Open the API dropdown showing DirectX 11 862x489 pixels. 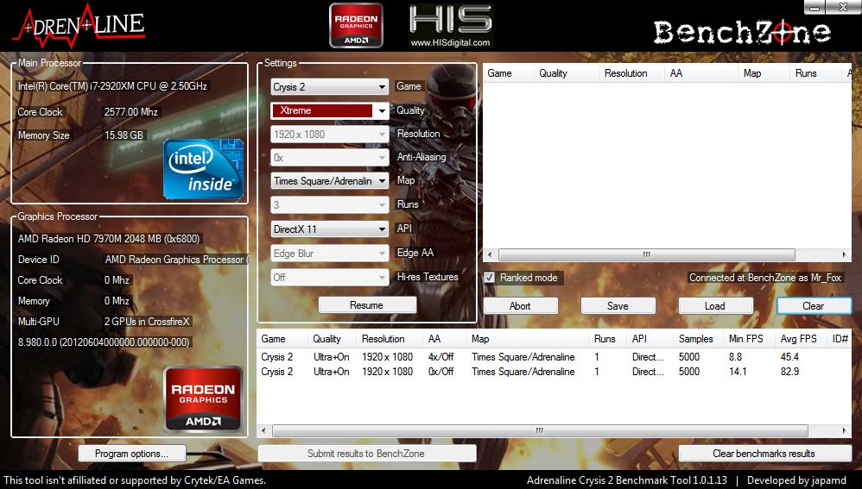point(330,229)
